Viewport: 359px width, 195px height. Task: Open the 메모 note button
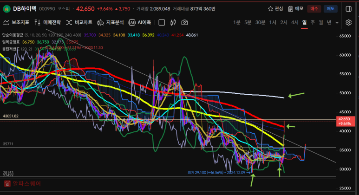pos(295,9)
